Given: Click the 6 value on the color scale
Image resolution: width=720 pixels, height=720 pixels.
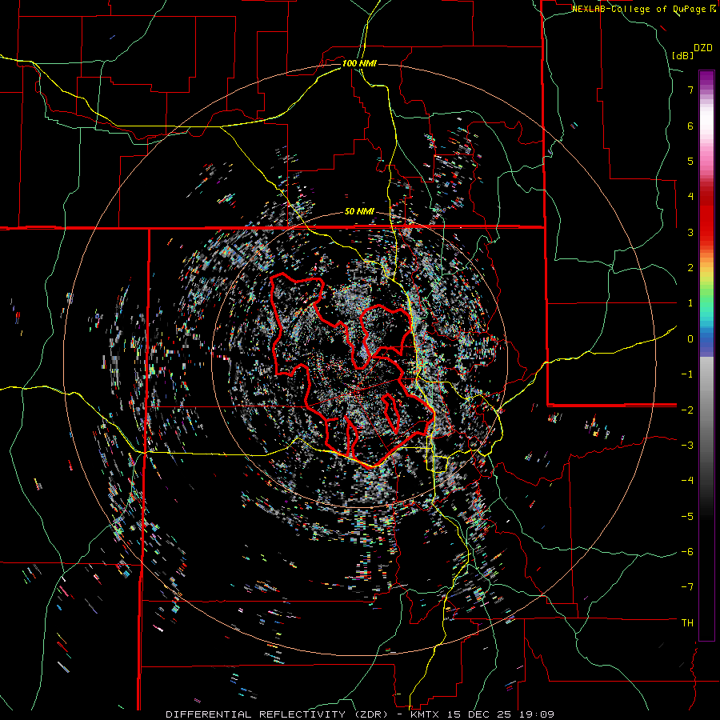Looking at the screenshot, I should click(690, 126).
